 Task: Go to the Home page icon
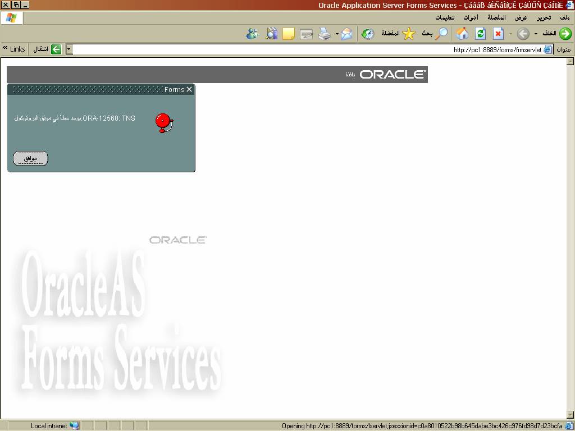click(462, 34)
